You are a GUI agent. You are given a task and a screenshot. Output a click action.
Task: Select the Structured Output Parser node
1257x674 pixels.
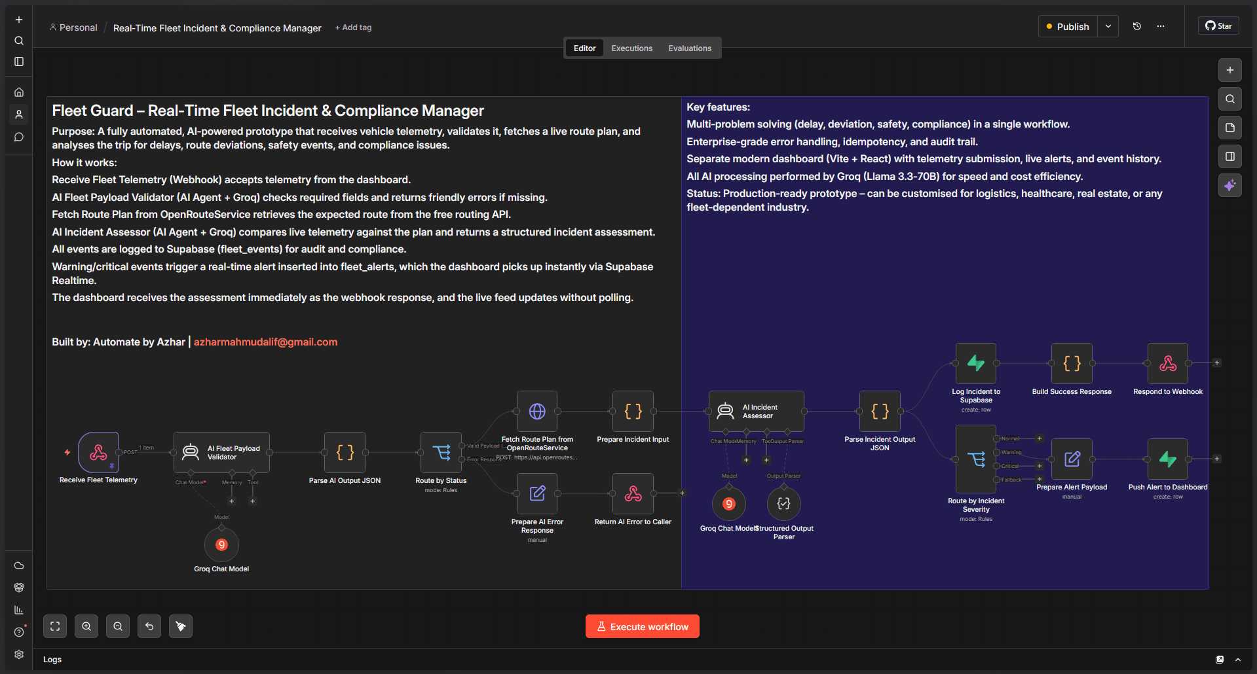783,503
